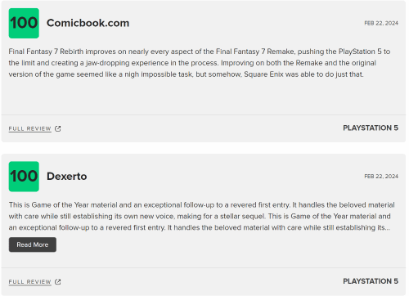Visit the Dexerto publication name
This screenshot has height=296, width=409.
tap(67, 177)
